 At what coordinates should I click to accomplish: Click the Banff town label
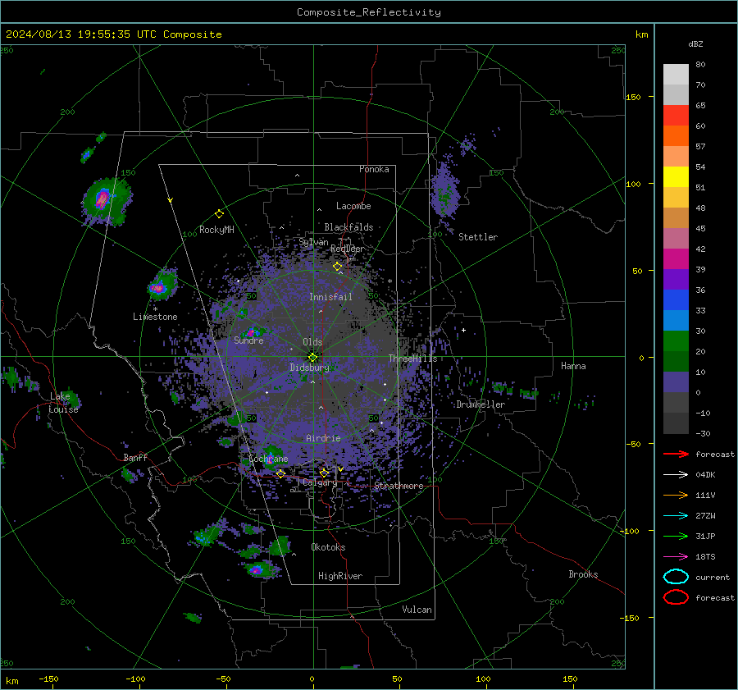[135, 458]
